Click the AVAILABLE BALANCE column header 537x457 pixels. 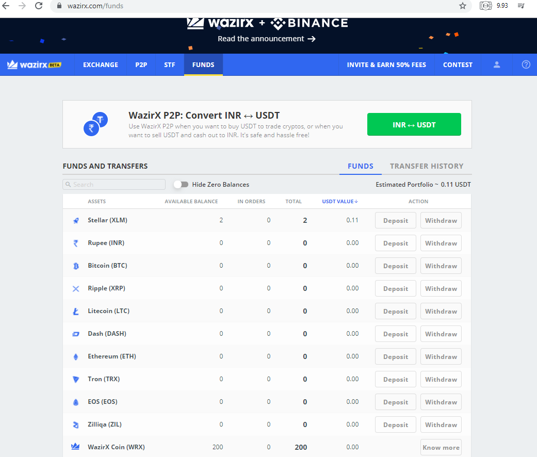coord(191,201)
